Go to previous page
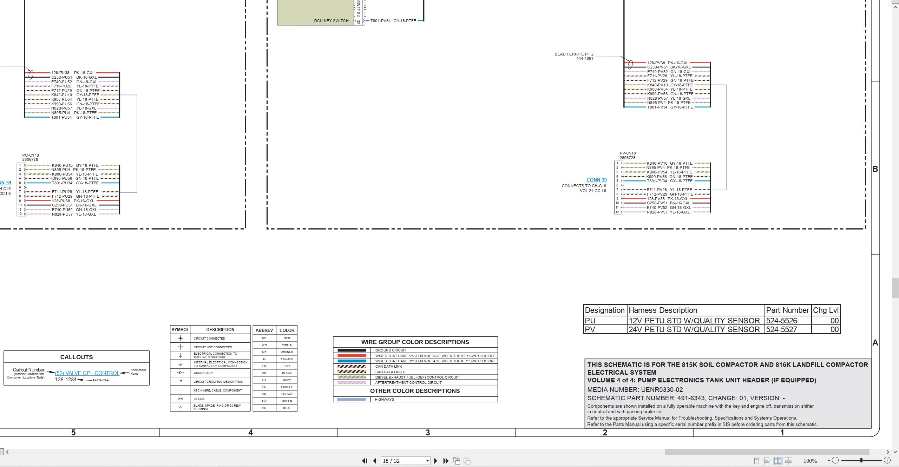The width and height of the screenshot is (899, 467). pyautogui.click(x=375, y=461)
